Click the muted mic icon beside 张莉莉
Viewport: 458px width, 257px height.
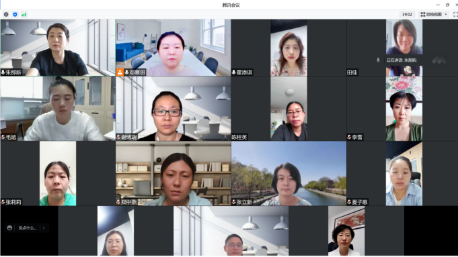[x=3, y=202]
